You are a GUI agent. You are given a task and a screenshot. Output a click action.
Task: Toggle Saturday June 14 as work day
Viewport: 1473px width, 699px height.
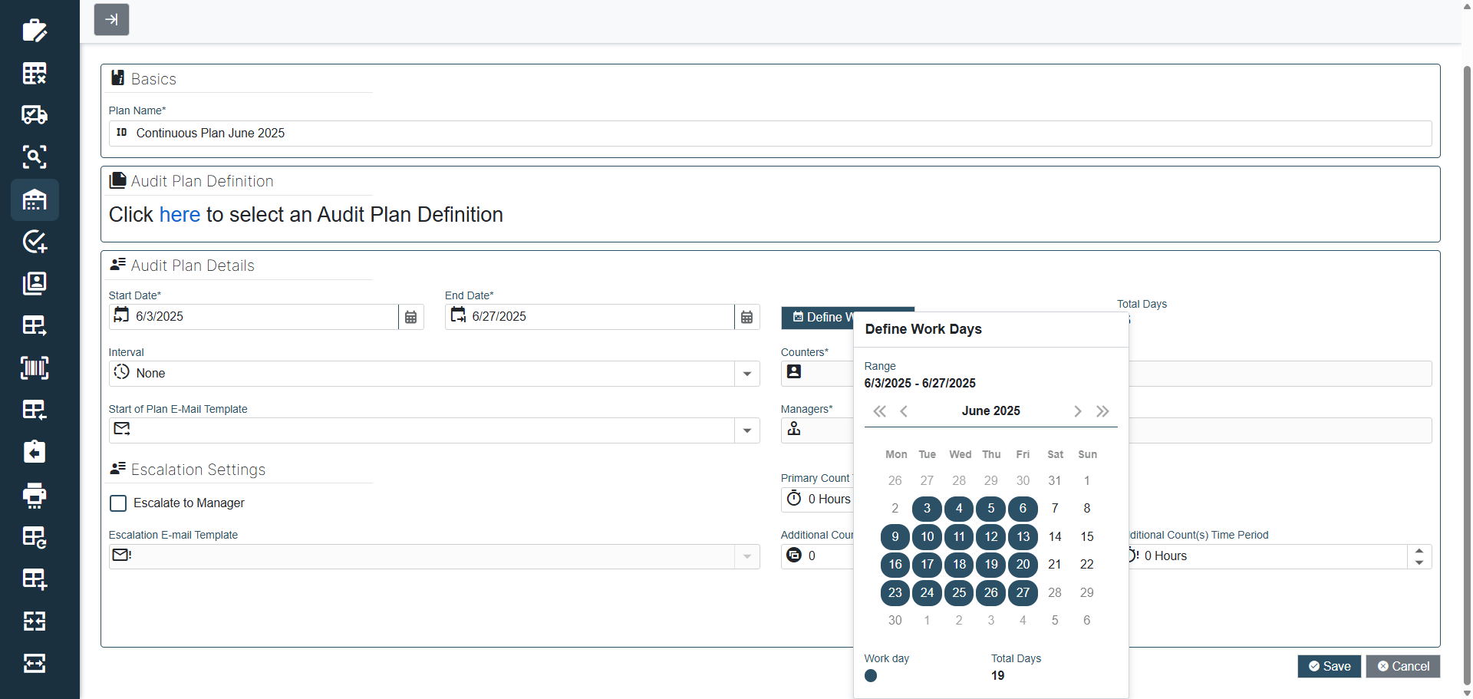click(x=1055, y=536)
